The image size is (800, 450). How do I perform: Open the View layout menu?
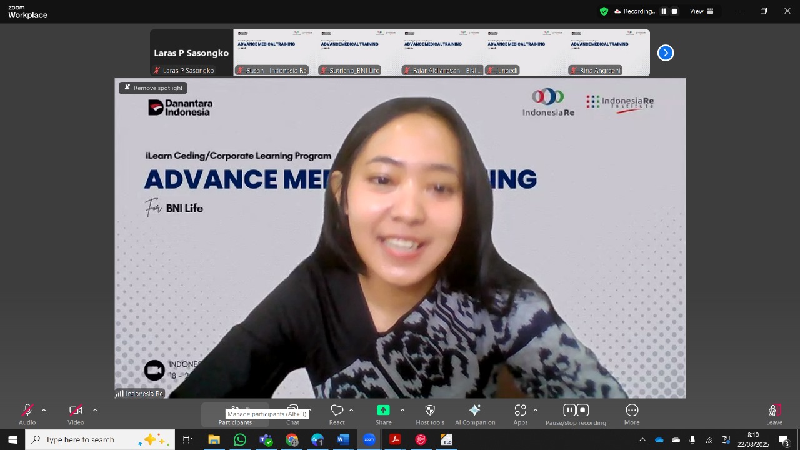point(702,11)
